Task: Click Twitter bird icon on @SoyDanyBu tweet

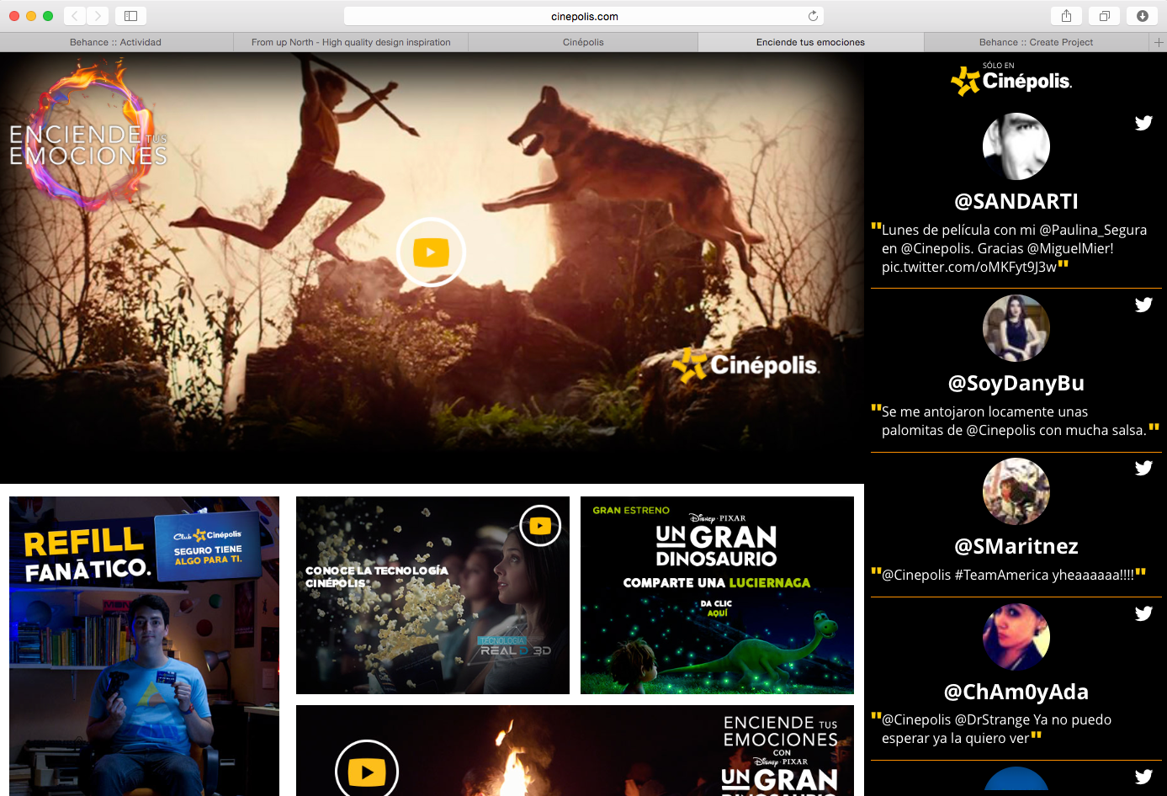Action: (x=1143, y=305)
